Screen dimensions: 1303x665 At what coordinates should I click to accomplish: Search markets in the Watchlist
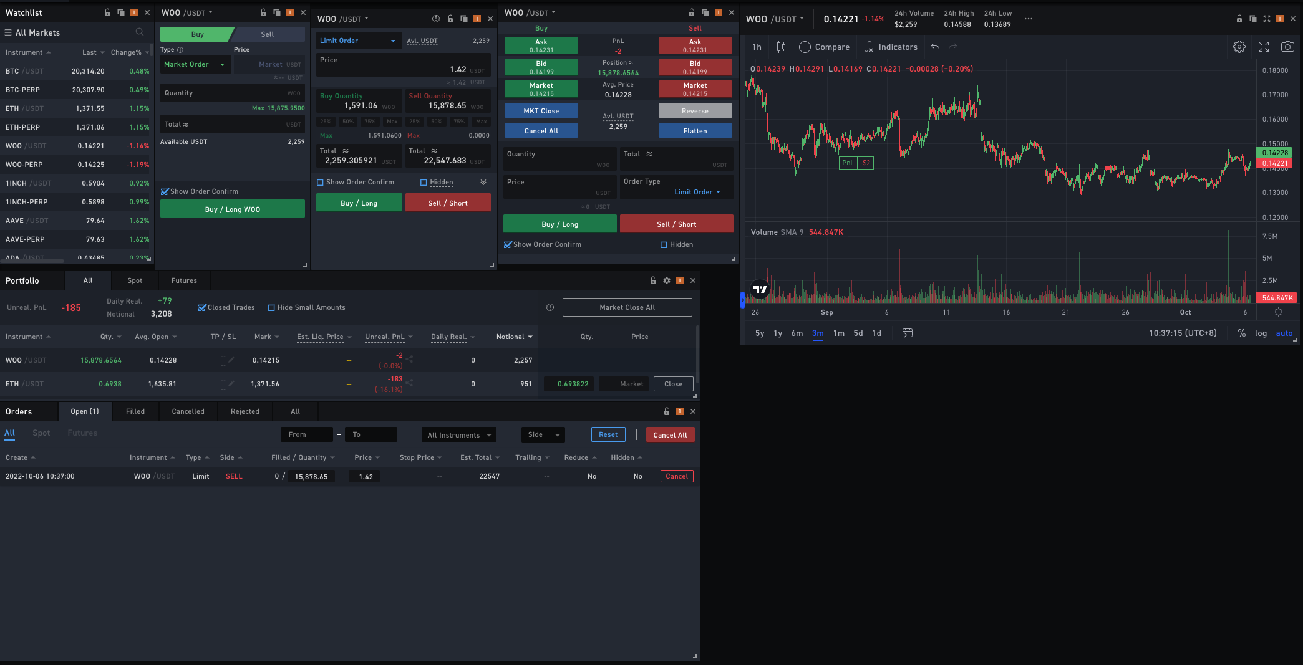140,32
